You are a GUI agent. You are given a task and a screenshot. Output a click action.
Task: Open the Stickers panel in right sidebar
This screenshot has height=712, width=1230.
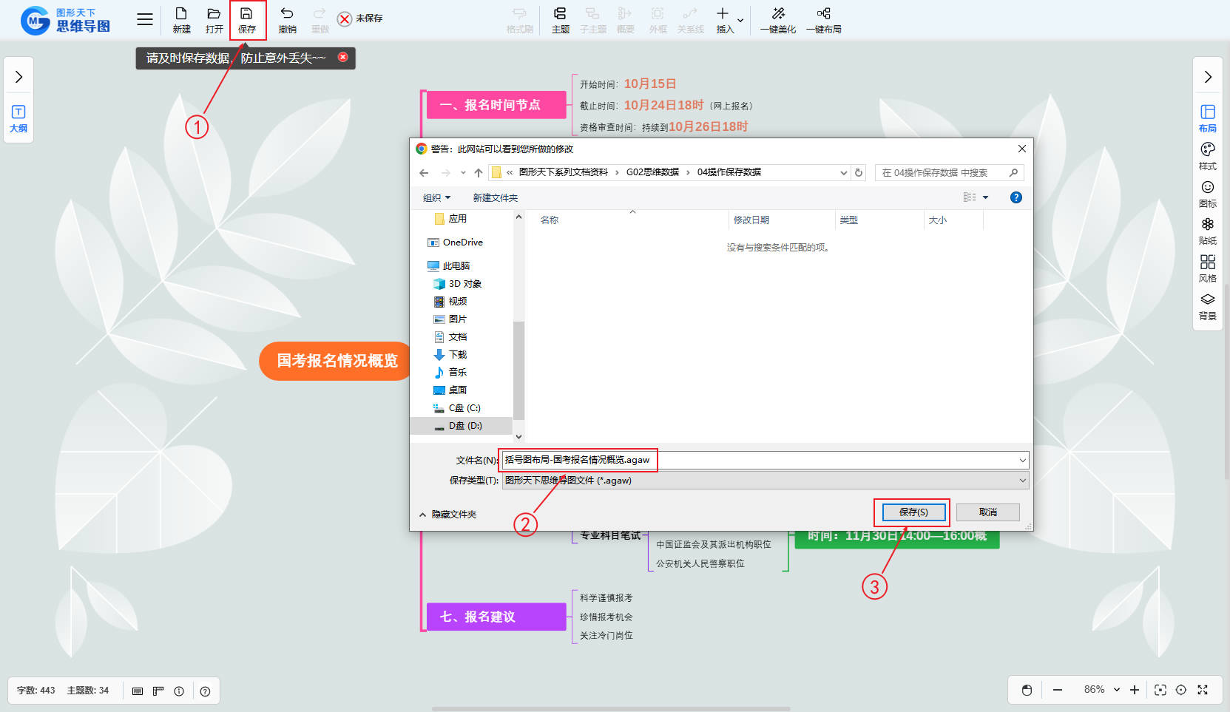(x=1207, y=231)
